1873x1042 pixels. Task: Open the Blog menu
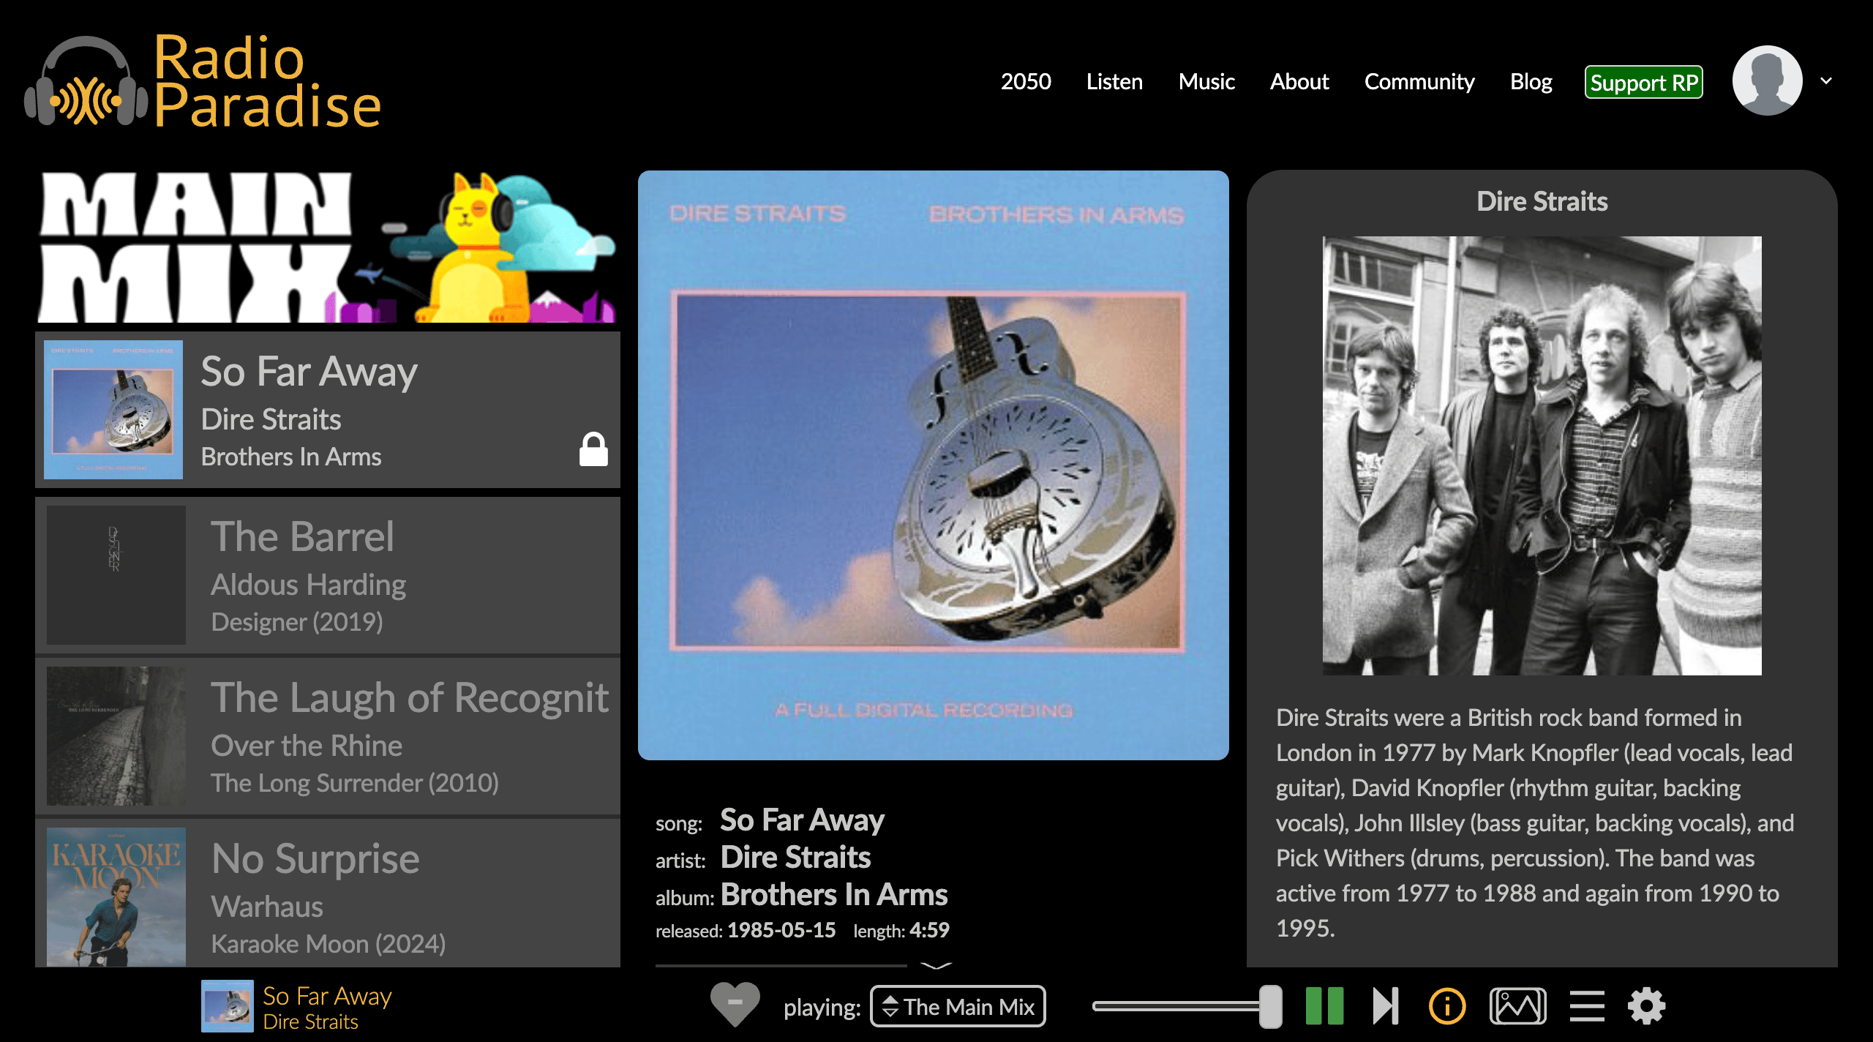coord(1531,81)
